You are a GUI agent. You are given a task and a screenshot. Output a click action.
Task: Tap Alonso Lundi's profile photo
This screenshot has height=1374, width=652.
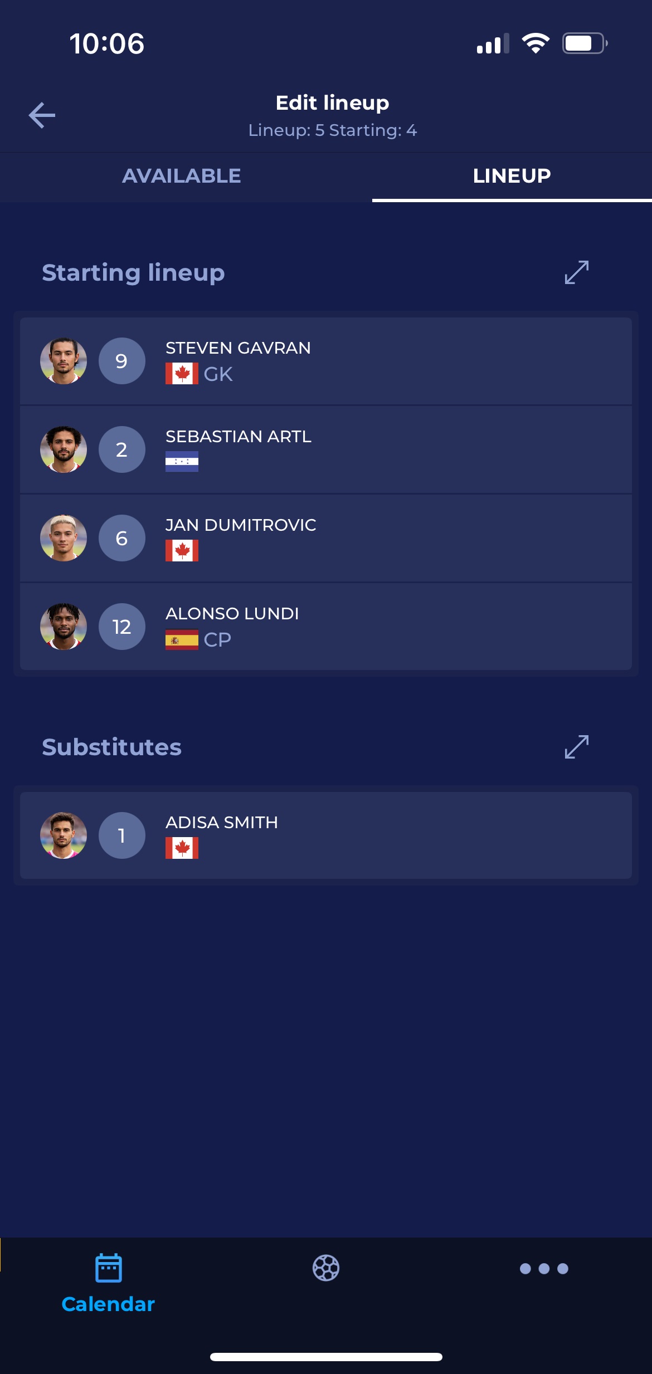(x=64, y=627)
